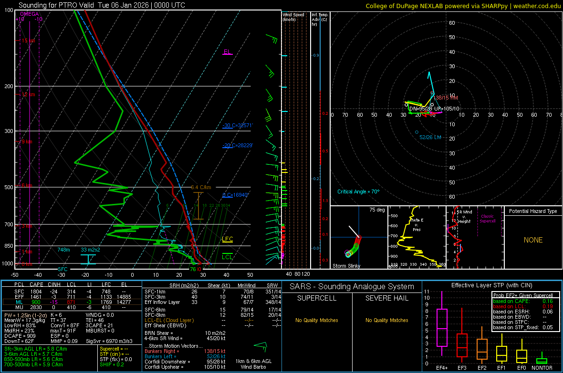Image resolution: width=563 pixels, height=373 pixels.
Task: Click the 'based on CAPE: 0.16' line
Action: [x=523, y=301]
